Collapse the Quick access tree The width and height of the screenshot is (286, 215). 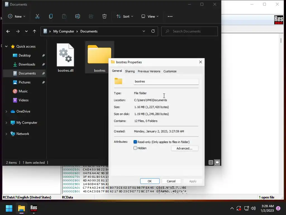(x=6, y=46)
